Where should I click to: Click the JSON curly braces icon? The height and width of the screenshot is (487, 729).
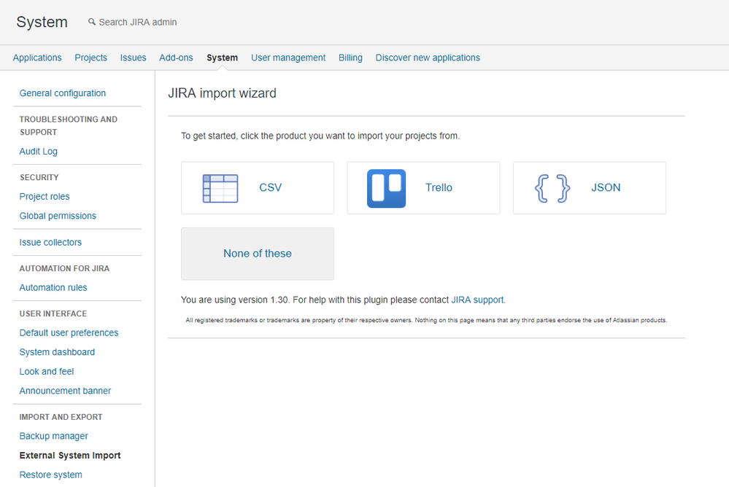(552, 188)
